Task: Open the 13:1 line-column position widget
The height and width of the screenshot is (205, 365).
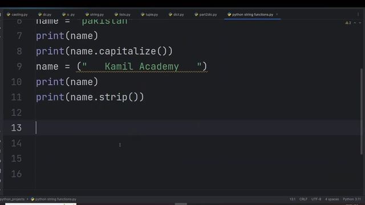Action: click(293, 199)
